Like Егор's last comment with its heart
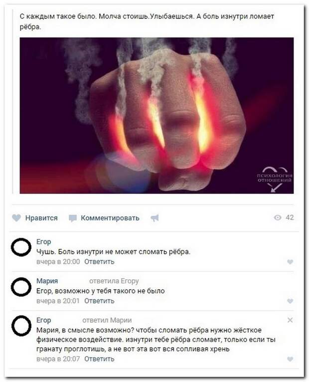The image size is (309, 382). click(290, 359)
